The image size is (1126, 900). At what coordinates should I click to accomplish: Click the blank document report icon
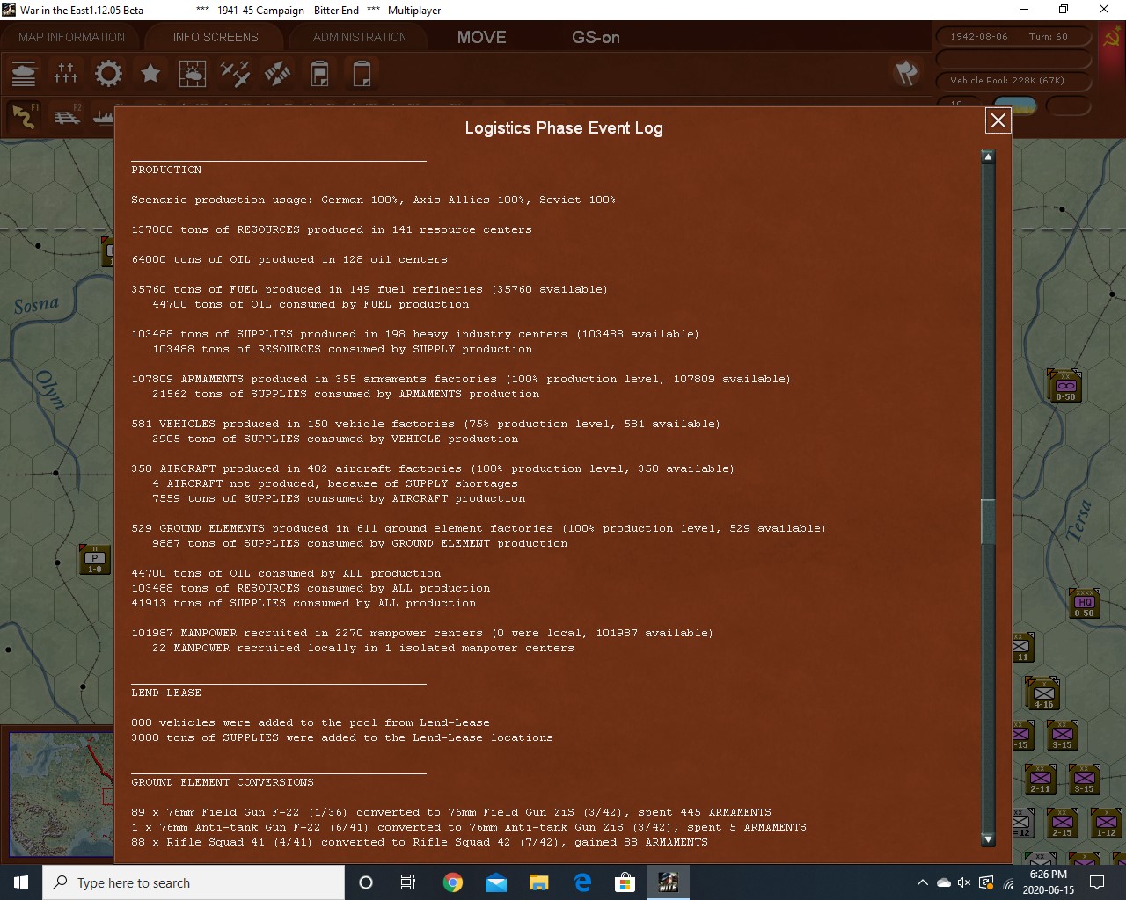[x=362, y=73]
